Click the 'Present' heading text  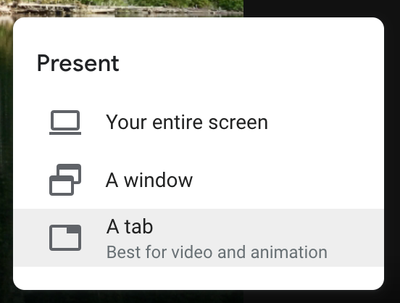pos(78,63)
